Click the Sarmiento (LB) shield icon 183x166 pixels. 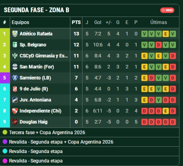click(x=15, y=78)
